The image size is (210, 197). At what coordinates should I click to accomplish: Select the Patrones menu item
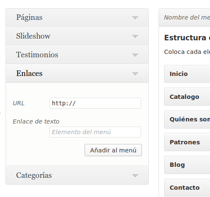tap(187, 142)
